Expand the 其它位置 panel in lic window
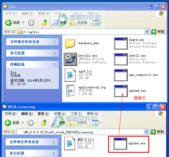 point(55,53)
